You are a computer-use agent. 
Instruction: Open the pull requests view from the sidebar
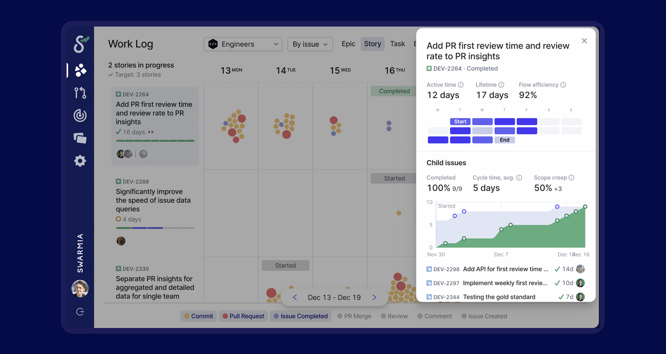[80, 93]
